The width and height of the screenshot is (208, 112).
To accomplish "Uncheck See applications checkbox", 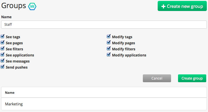I will coord(3,55).
